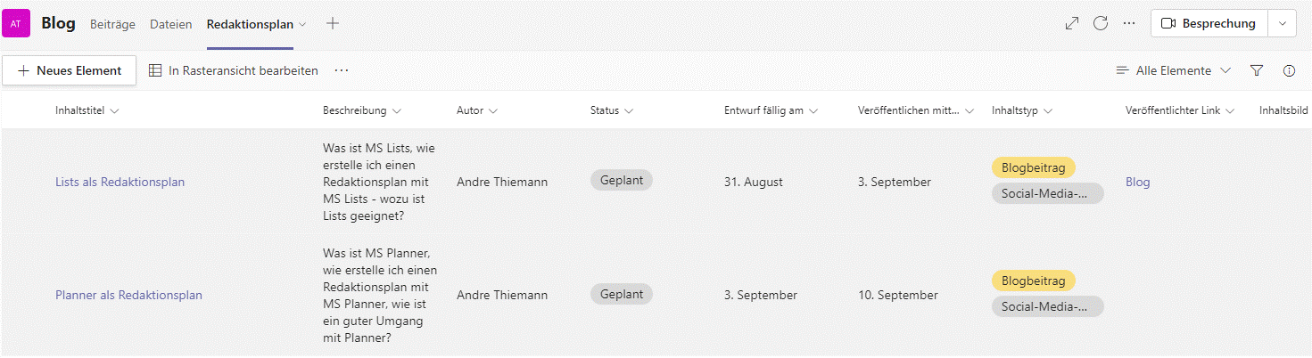Open the filter pane icon
The image size is (1312, 358).
tap(1257, 70)
